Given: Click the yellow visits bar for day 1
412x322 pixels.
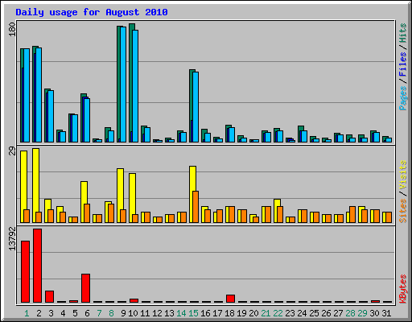Looking at the screenshot, I should [x=24, y=187].
